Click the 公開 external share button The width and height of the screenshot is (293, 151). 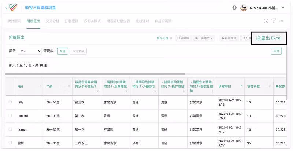[x=246, y=38]
